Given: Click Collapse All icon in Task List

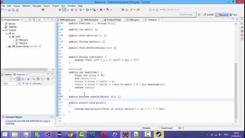Looking at the screenshot, I should 42,79.
